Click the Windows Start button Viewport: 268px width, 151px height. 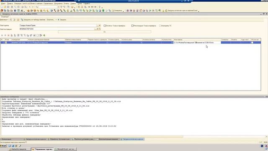point(3,146)
